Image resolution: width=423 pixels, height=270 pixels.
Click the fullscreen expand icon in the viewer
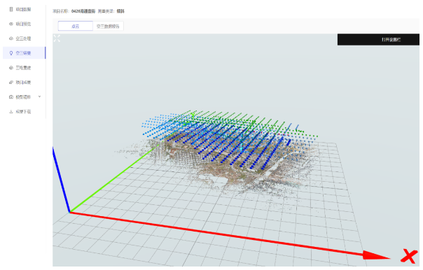click(57, 38)
